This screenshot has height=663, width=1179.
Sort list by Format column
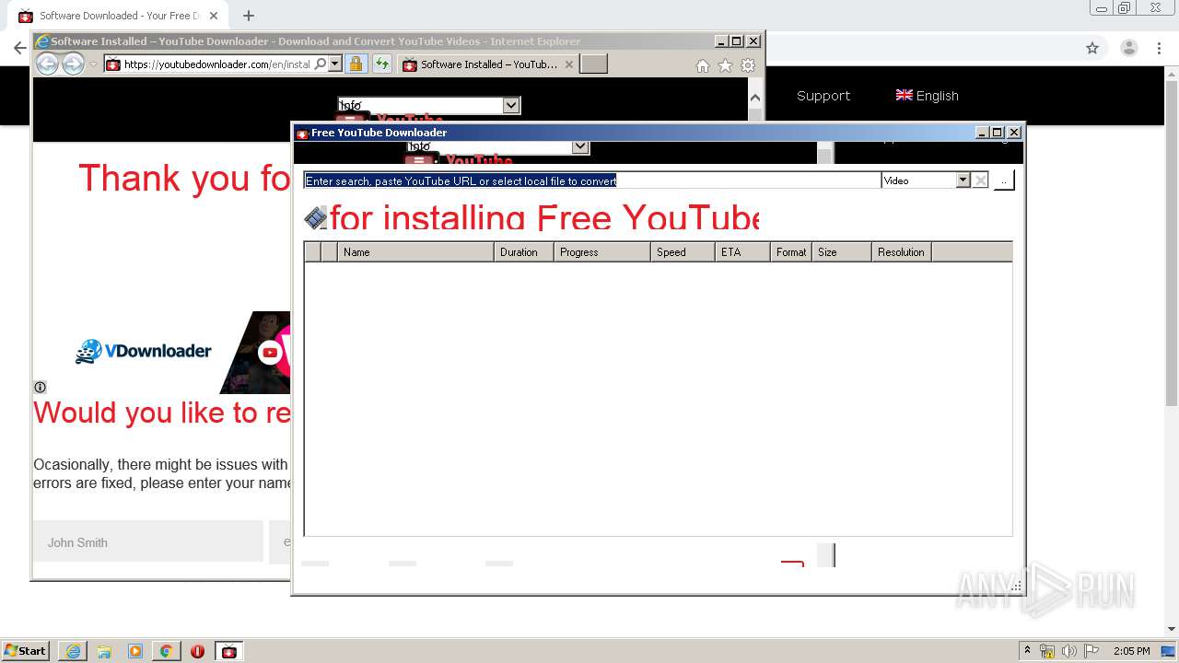[791, 252]
